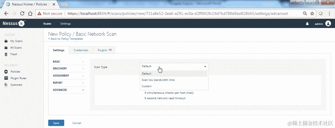Open the Trash folder
Viewport: 335px width, 128px height.
[14, 54]
